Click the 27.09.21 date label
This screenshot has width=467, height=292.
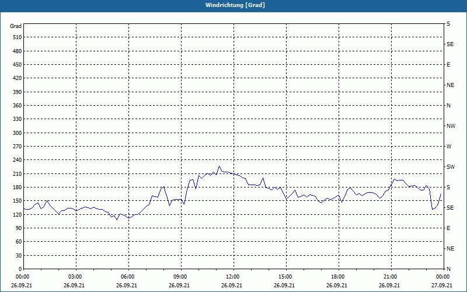(x=442, y=286)
